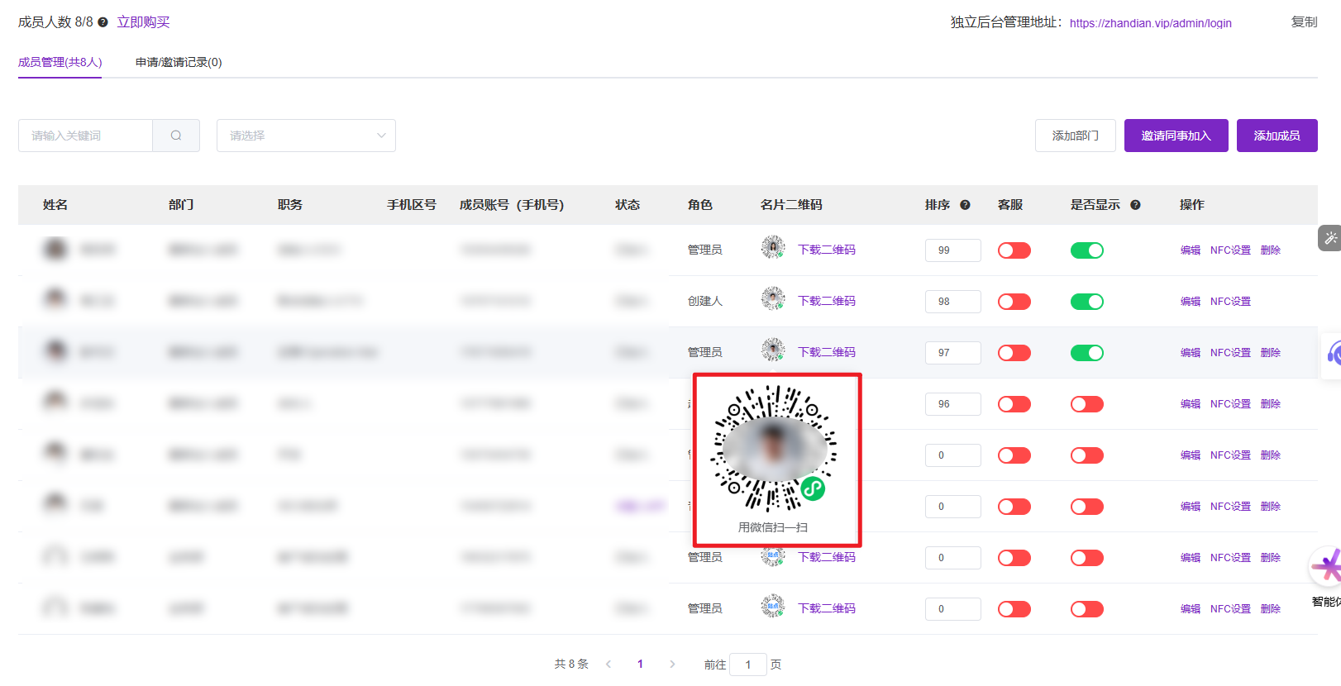This screenshot has height=686, width=1341.
Task: Click 删除 in the sort 96 row
Action: pyautogui.click(x=1271, y=404)
